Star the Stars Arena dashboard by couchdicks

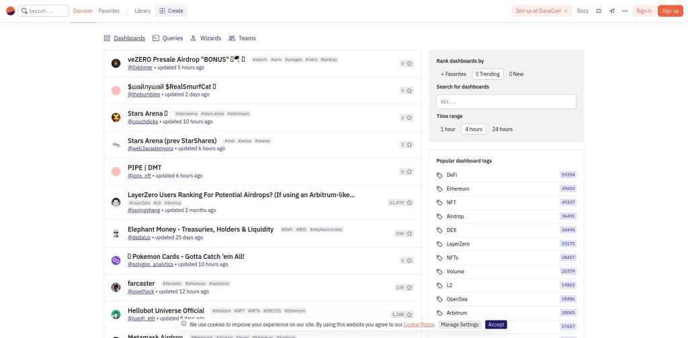pos(409,118)
